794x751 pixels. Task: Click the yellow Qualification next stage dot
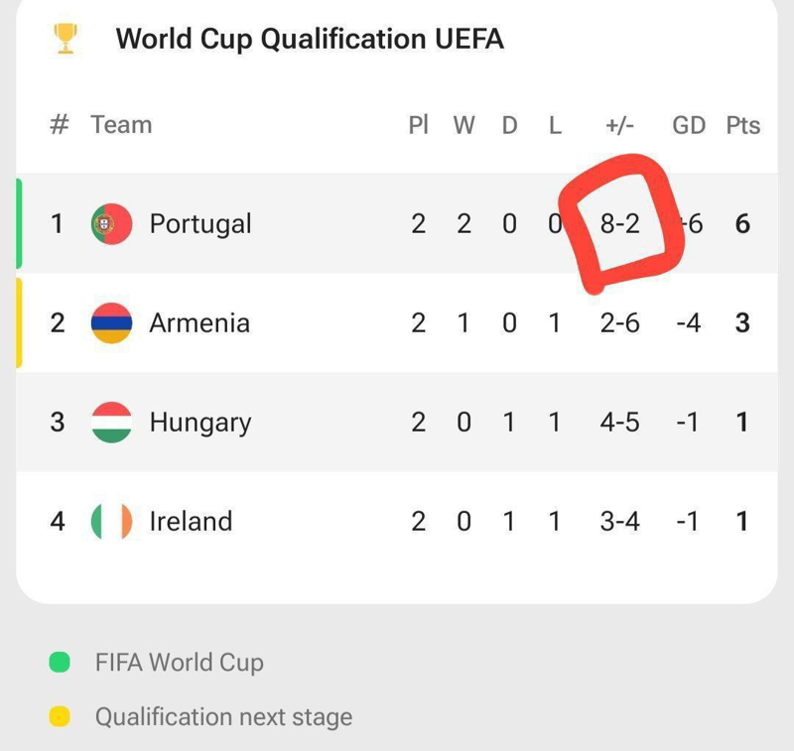60,716
